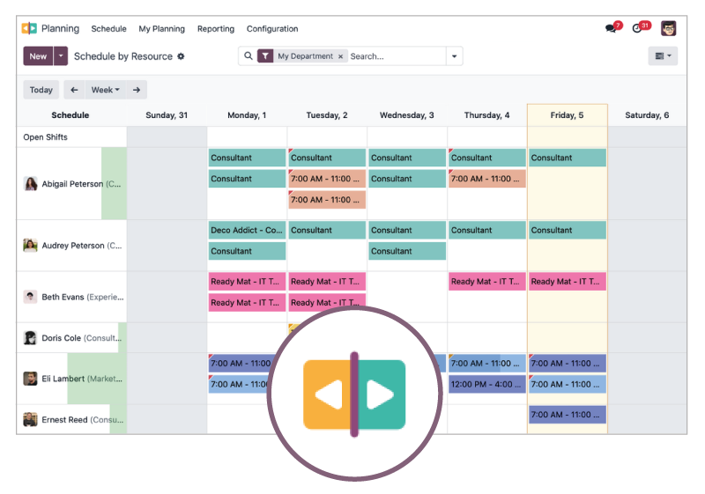Open the Reporting menu
Viewport: 705px width, 494px height.
coord(216,29)
